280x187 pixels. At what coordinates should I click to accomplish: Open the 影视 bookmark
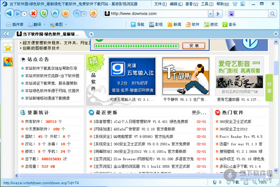[x=156, y=24]
